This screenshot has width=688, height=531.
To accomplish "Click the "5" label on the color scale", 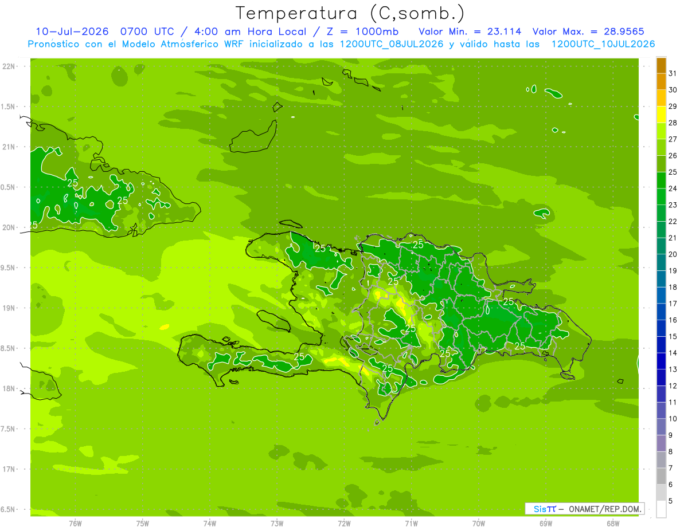I will [x=671, y=501].
